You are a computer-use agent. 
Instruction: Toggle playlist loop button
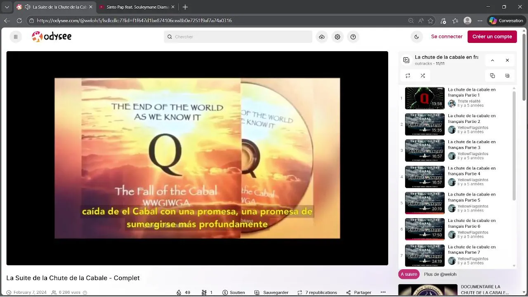click(408, 75)
